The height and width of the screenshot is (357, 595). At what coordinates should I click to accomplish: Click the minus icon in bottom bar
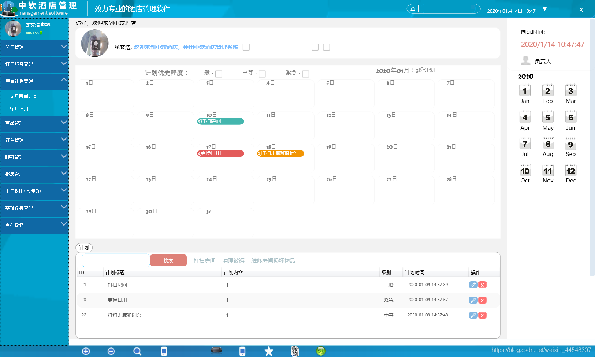[111, 351]
